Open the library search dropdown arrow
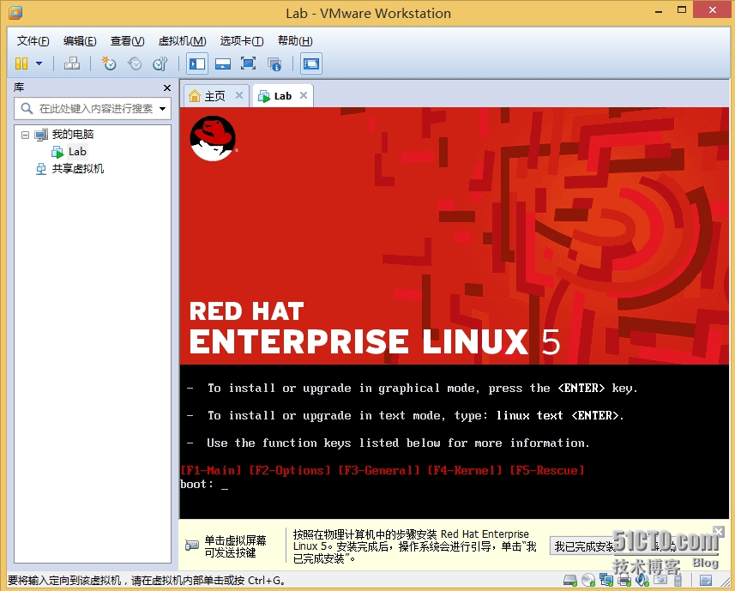 [x=163, y=109]
